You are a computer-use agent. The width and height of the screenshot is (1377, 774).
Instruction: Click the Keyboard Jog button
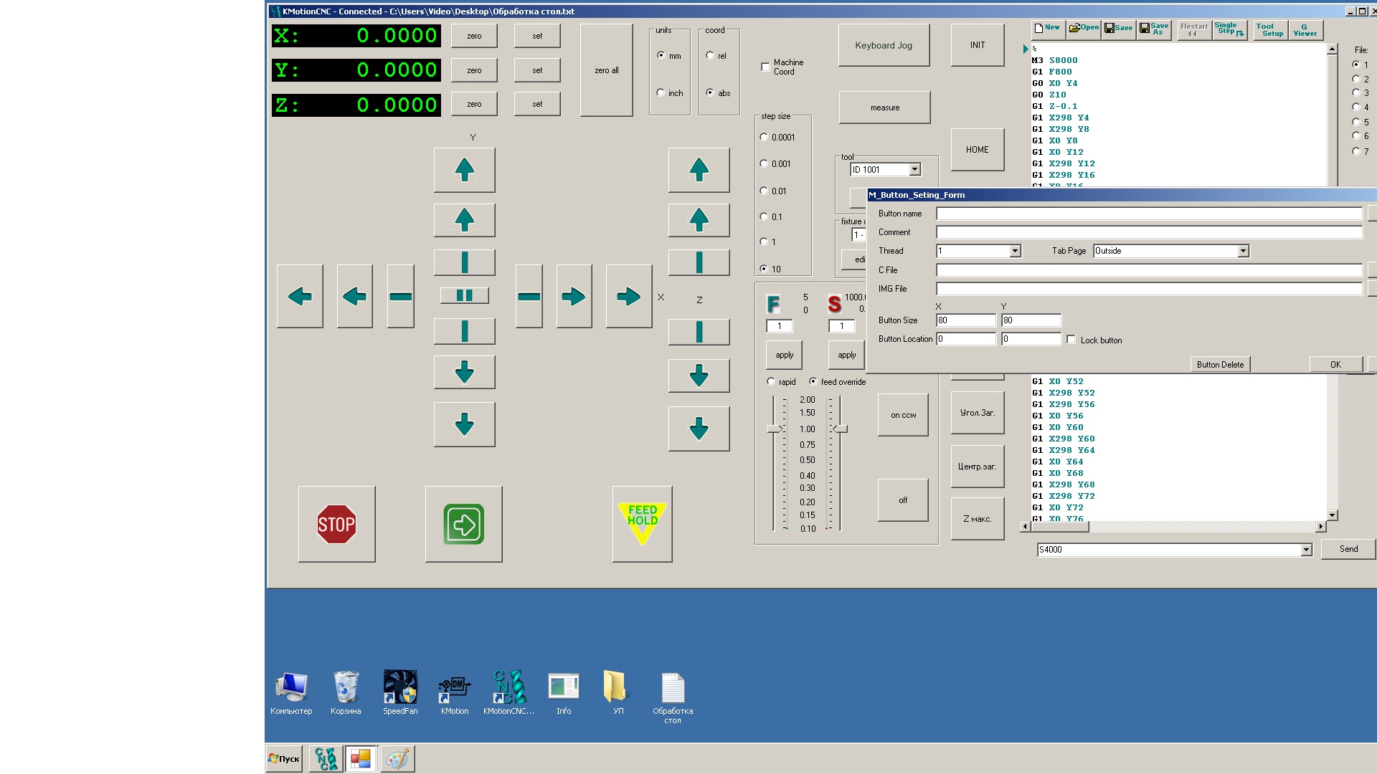coord(884,45)
